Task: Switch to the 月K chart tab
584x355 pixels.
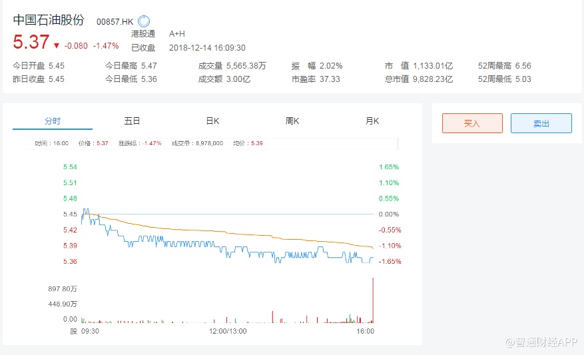Action: (x=372, y=121)
